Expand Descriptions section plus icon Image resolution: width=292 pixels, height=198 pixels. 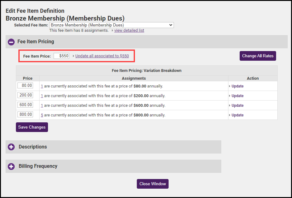pos(11,147)
